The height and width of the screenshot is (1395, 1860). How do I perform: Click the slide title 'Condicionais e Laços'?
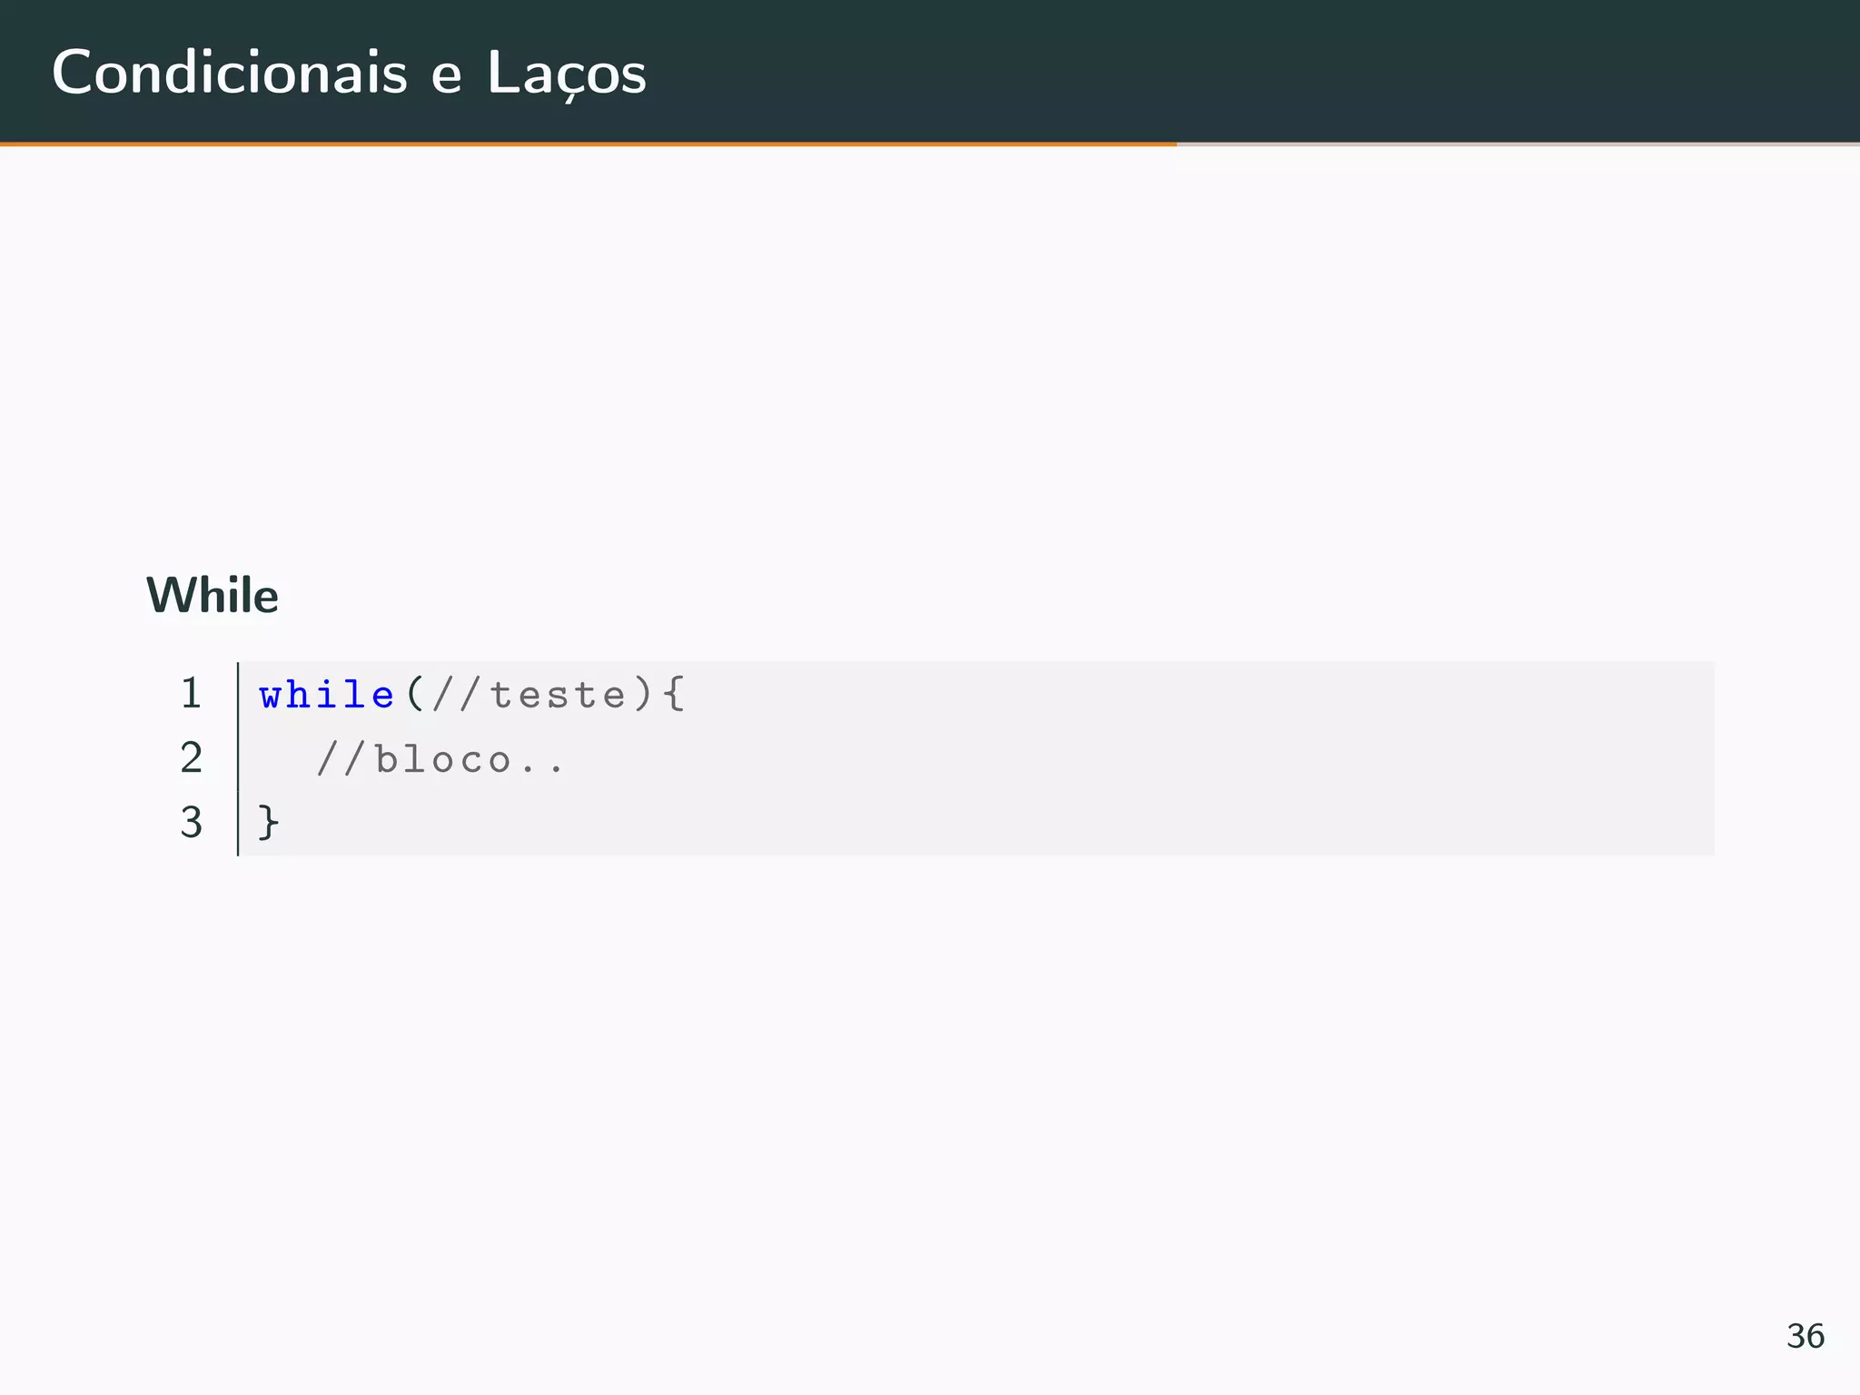(349, 73)
